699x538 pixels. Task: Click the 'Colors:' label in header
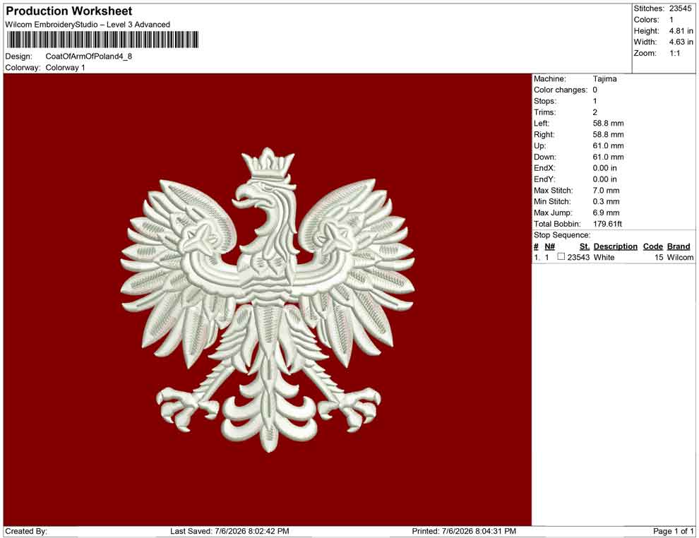646,20
